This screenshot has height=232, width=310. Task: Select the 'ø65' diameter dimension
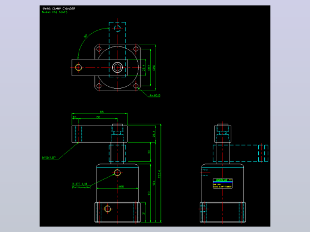coord(121,187)
